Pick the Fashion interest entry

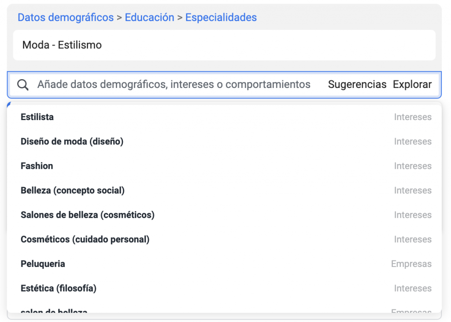pyautogui.click(x=37, y=166)
